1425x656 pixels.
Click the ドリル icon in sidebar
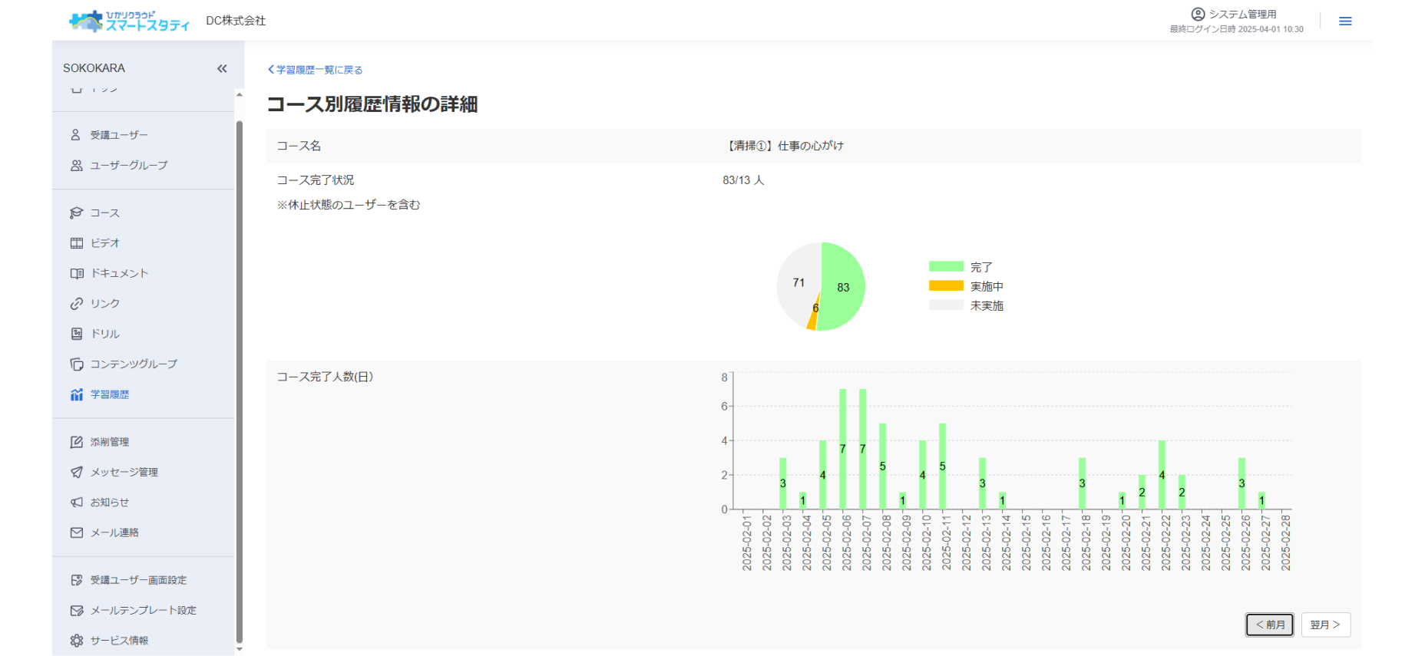click(76, 334)
